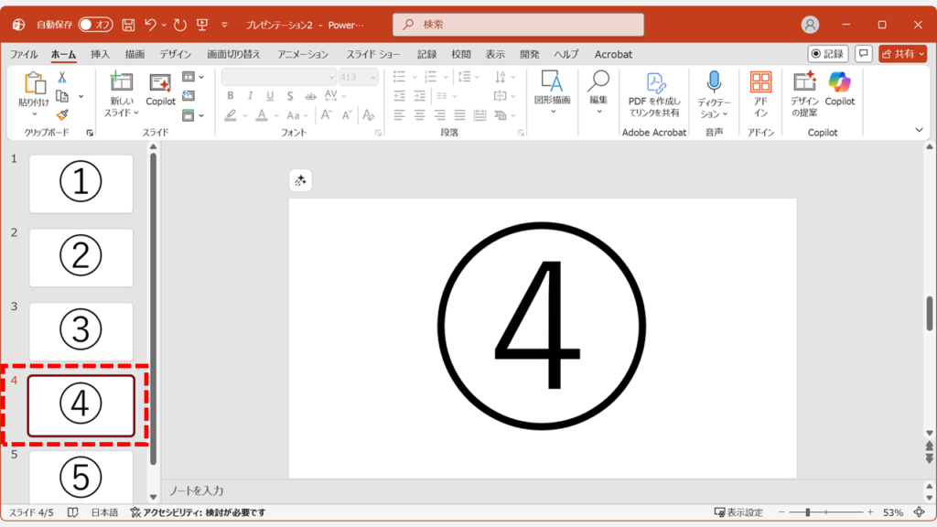This screenshot has width=937, height=527.
Task: Toggle the 自動保存 AutoSave switch
Action: 95,25
